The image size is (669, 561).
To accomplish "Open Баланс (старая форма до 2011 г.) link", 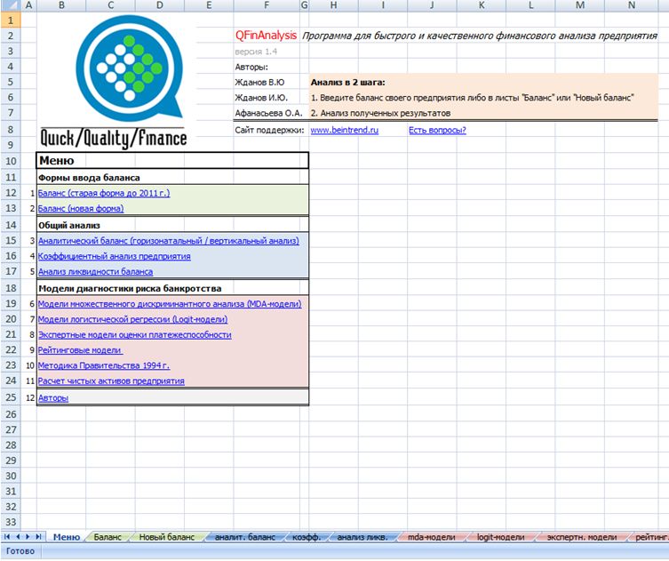I will tap(104, 193).
